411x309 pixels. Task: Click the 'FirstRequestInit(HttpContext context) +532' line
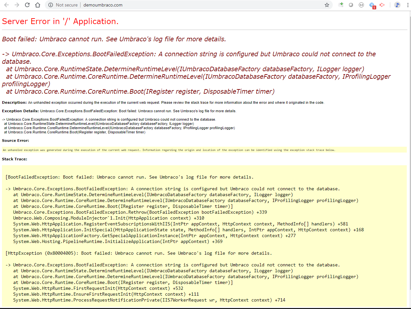coord(98,288)
